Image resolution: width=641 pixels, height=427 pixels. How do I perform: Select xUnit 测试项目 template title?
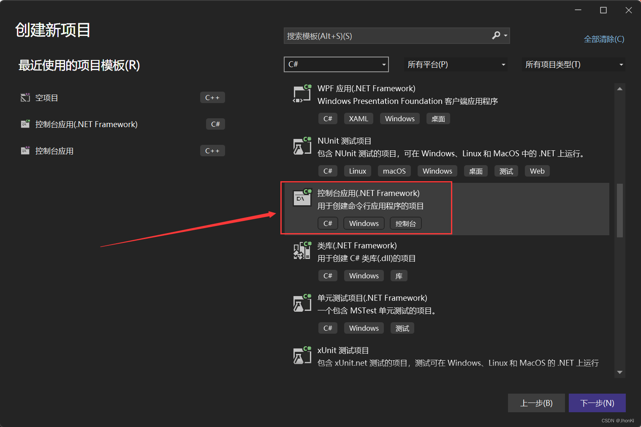tap(343, 350)
